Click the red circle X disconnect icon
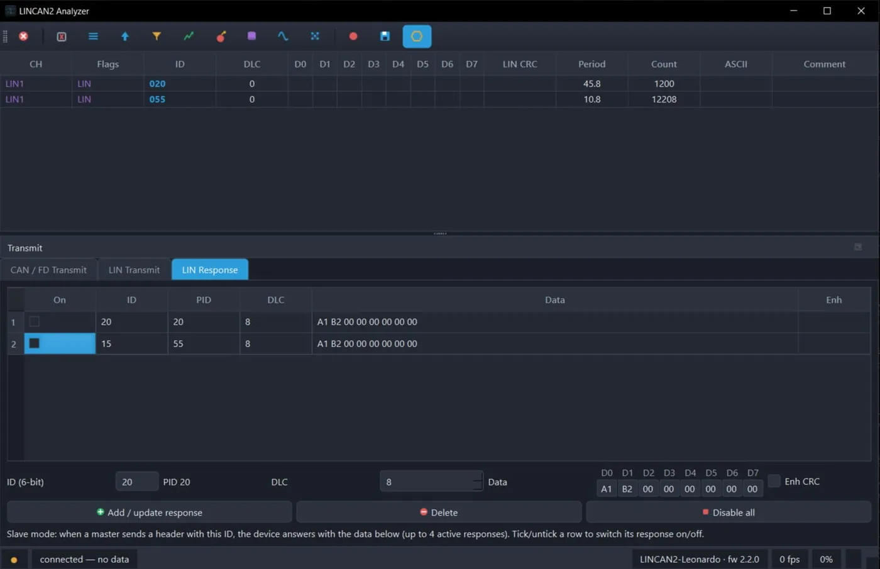 click(x=23, y=36)
